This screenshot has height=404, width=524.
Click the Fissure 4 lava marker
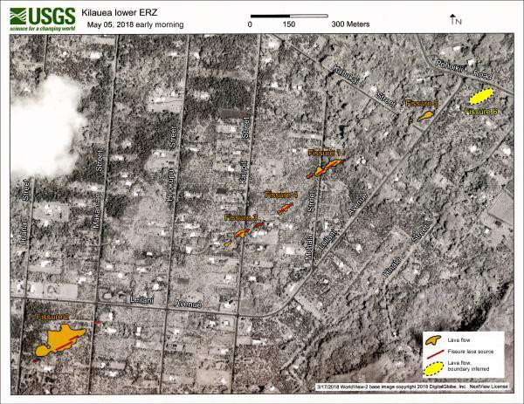click(x=284, y=207)
